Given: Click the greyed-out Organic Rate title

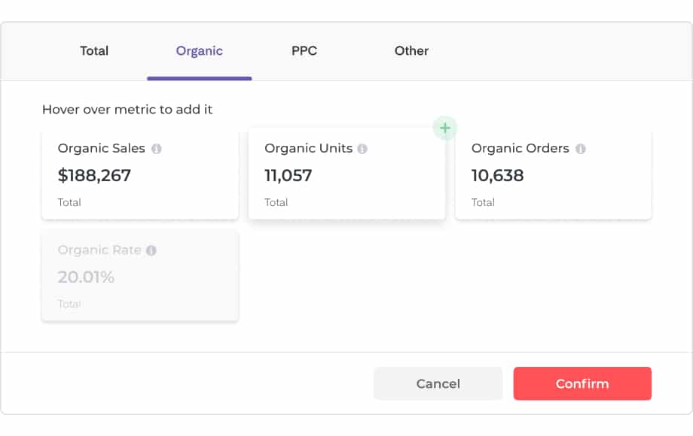Looking at the screenshot, I should 99,250.
